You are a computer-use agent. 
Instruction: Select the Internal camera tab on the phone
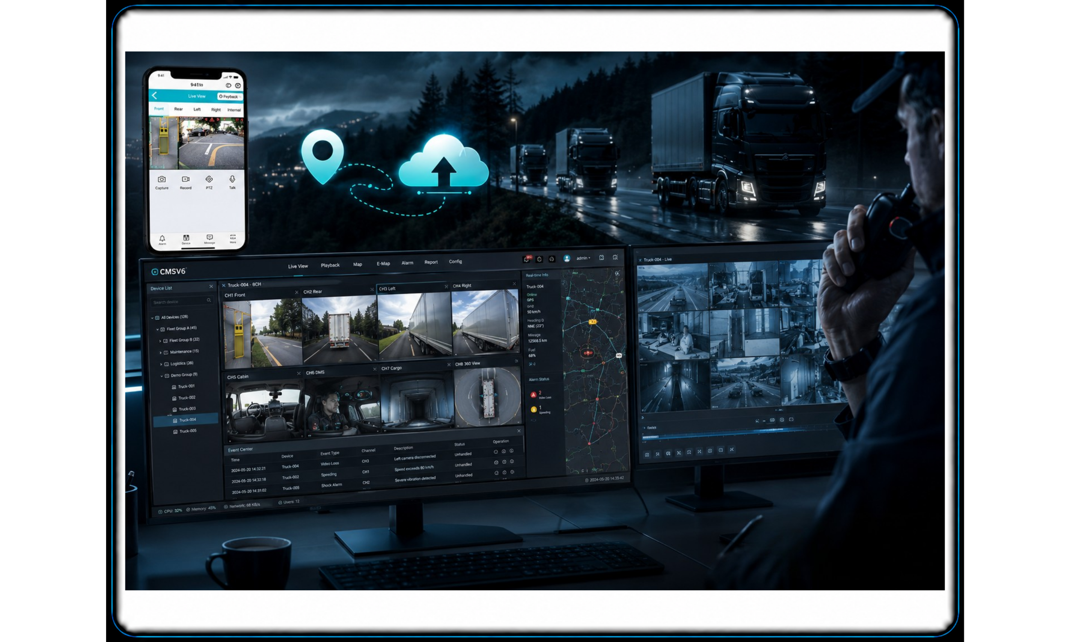[234, 110]
